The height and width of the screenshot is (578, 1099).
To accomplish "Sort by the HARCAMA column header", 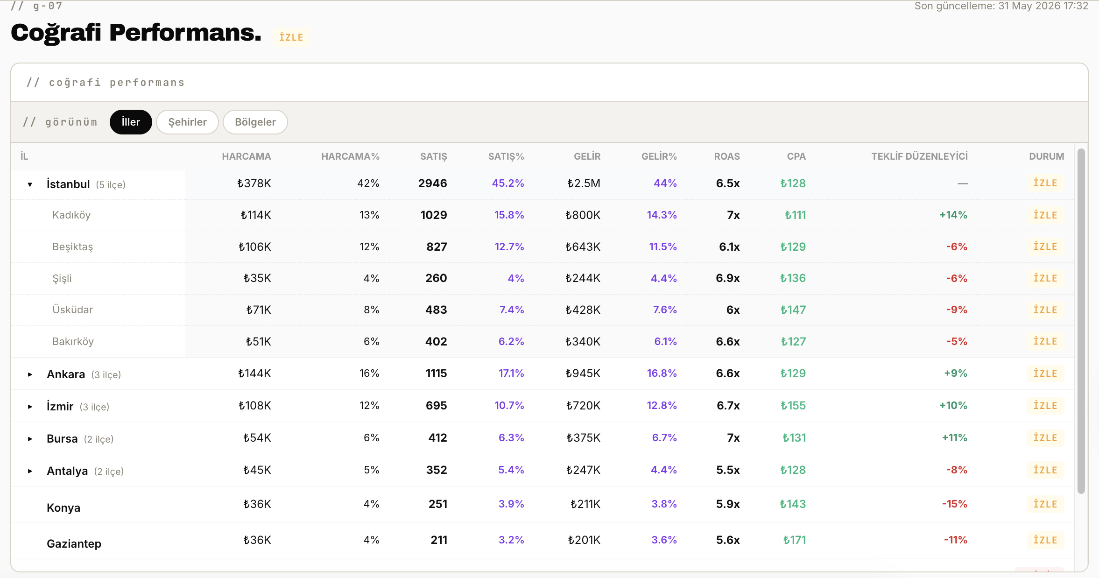I will (247, 156).
